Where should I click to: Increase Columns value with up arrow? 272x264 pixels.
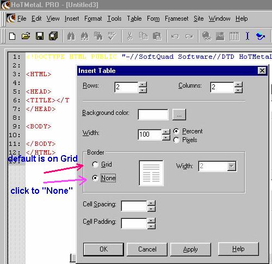(x=238, y=84)
